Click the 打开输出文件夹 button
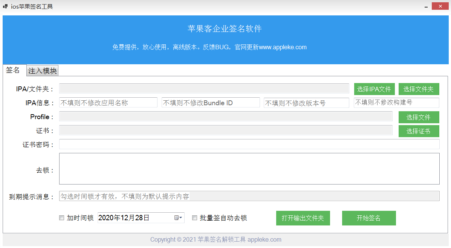The image size is (451, 248). click(x=303, y=218)
